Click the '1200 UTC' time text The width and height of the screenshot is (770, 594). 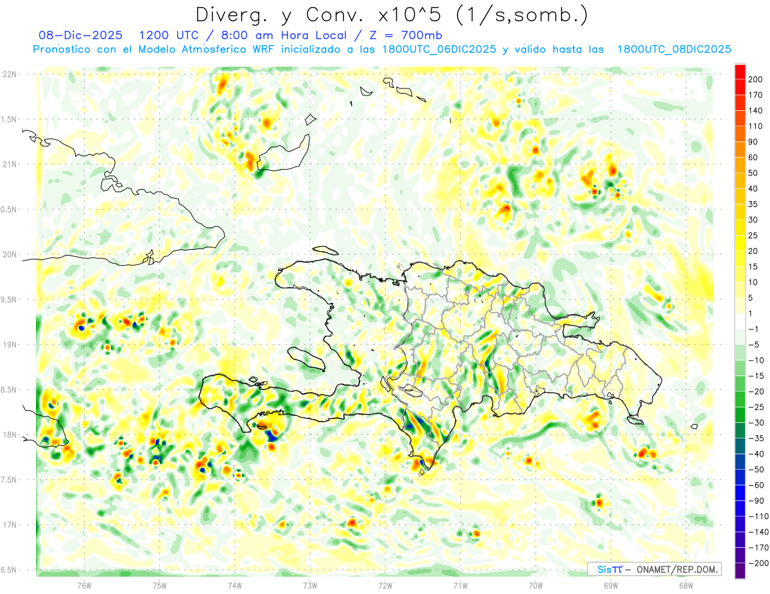pyautogui.click(x=169, y=35)
